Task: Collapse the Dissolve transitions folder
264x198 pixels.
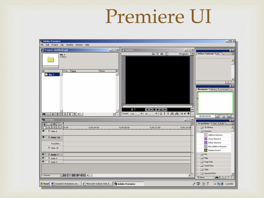Action: click(198, 131)
